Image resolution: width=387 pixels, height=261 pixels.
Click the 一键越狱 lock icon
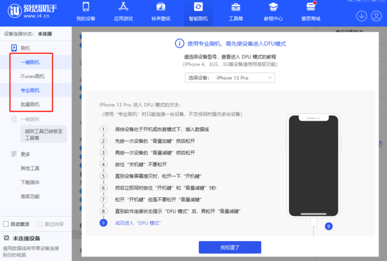point(14,119)
